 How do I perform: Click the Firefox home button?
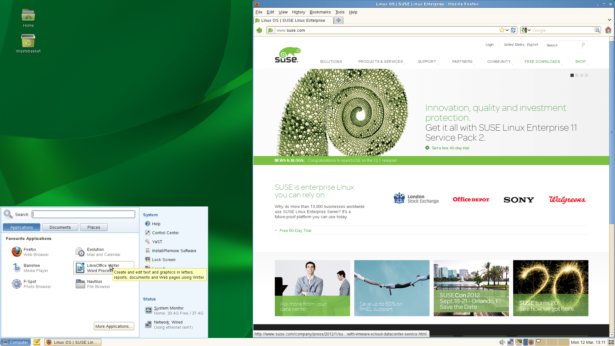[x=608, y=30]
